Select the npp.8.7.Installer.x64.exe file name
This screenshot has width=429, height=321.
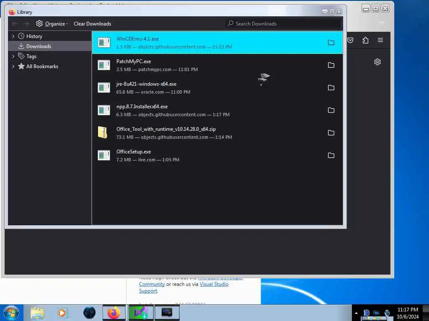point(142,107)
